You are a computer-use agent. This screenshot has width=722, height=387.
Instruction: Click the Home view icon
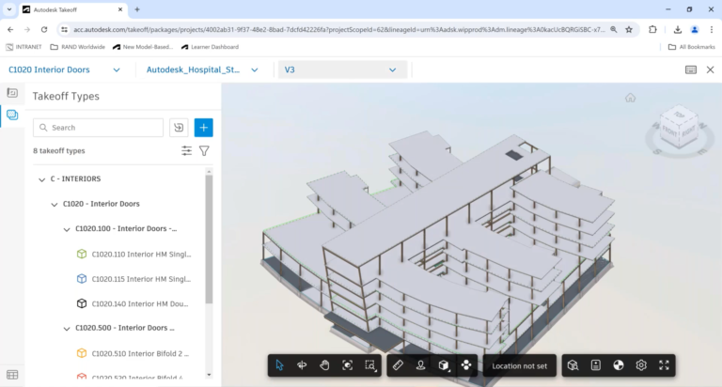(631, 98)
